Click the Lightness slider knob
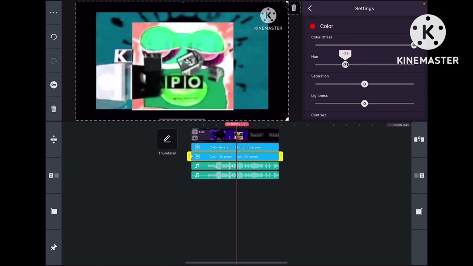 (x=364, y=104)
